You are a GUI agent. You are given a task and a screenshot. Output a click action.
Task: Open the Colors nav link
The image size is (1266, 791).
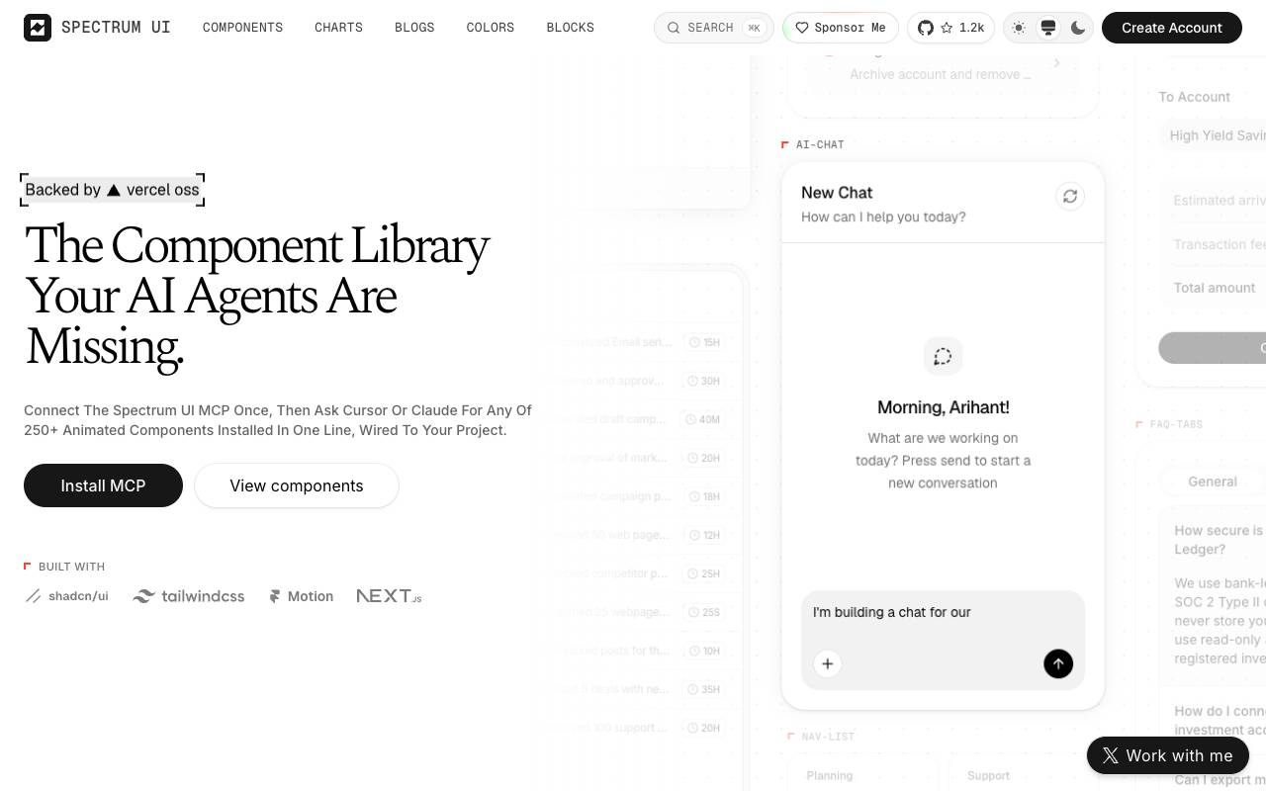coord(491,28)
